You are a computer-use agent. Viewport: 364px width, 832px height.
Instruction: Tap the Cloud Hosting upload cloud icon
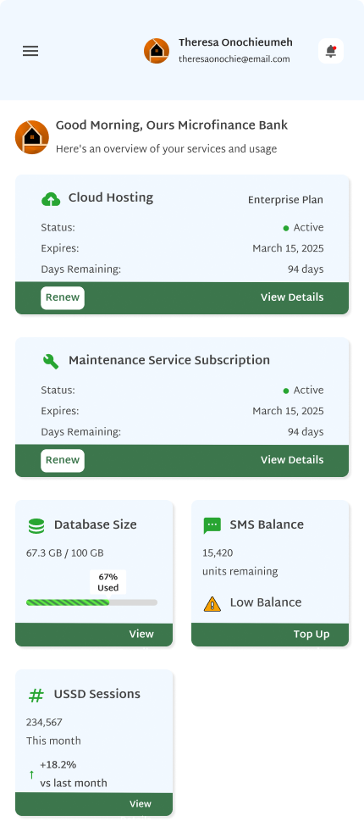point(51,199)
